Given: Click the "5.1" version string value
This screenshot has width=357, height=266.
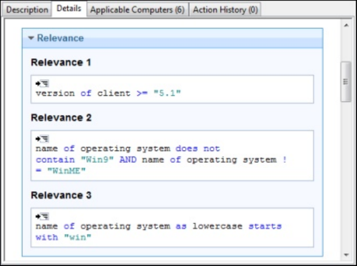Looking at the screenshot, I should (x=167, y=93).
